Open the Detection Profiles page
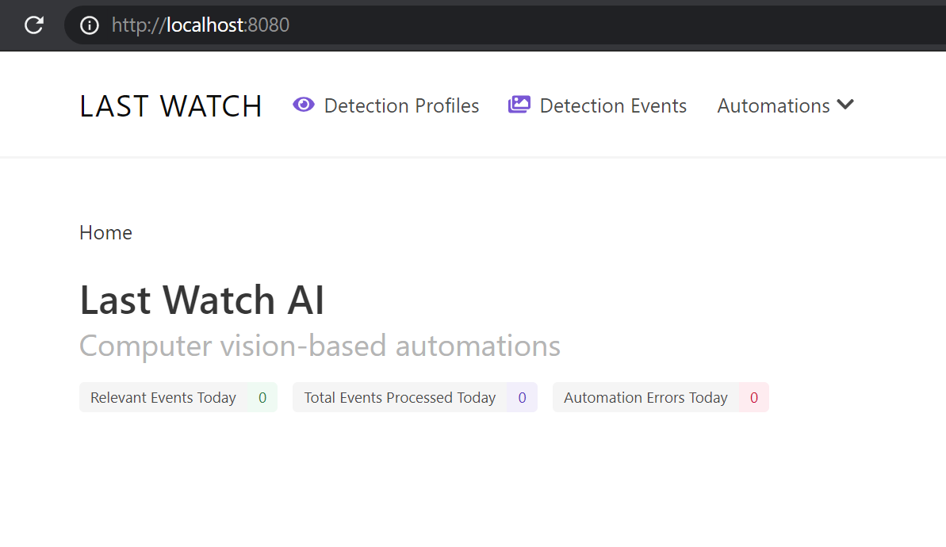Screen dimensions: 946x547 [401, 105]
